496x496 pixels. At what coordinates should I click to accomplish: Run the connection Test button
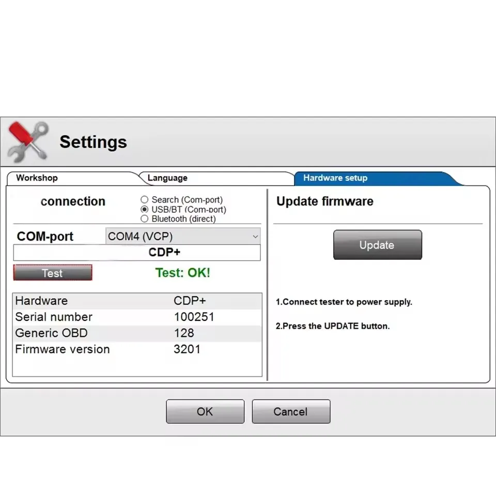(53, 273)
